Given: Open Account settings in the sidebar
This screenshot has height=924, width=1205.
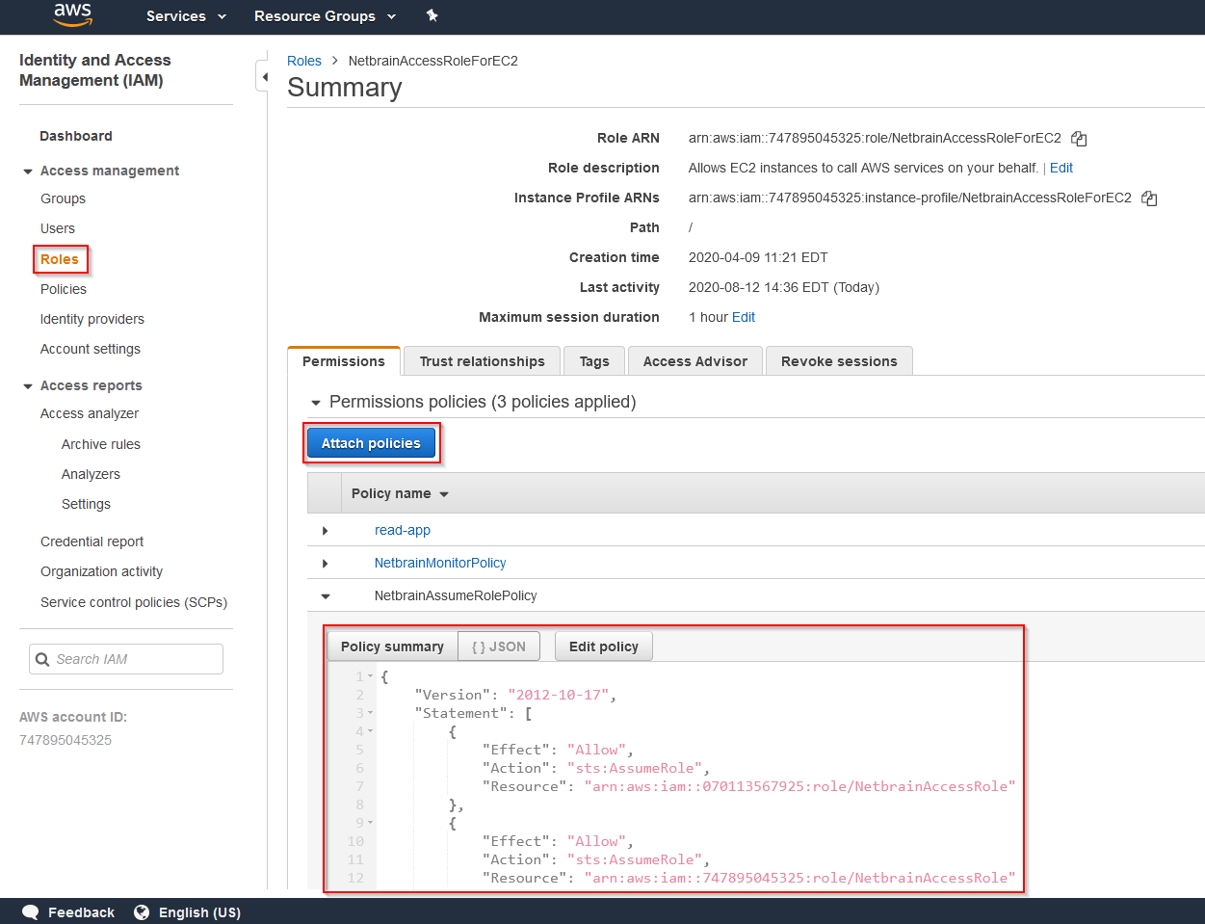Looking at the screenshot, I should (x=91, y=349).
